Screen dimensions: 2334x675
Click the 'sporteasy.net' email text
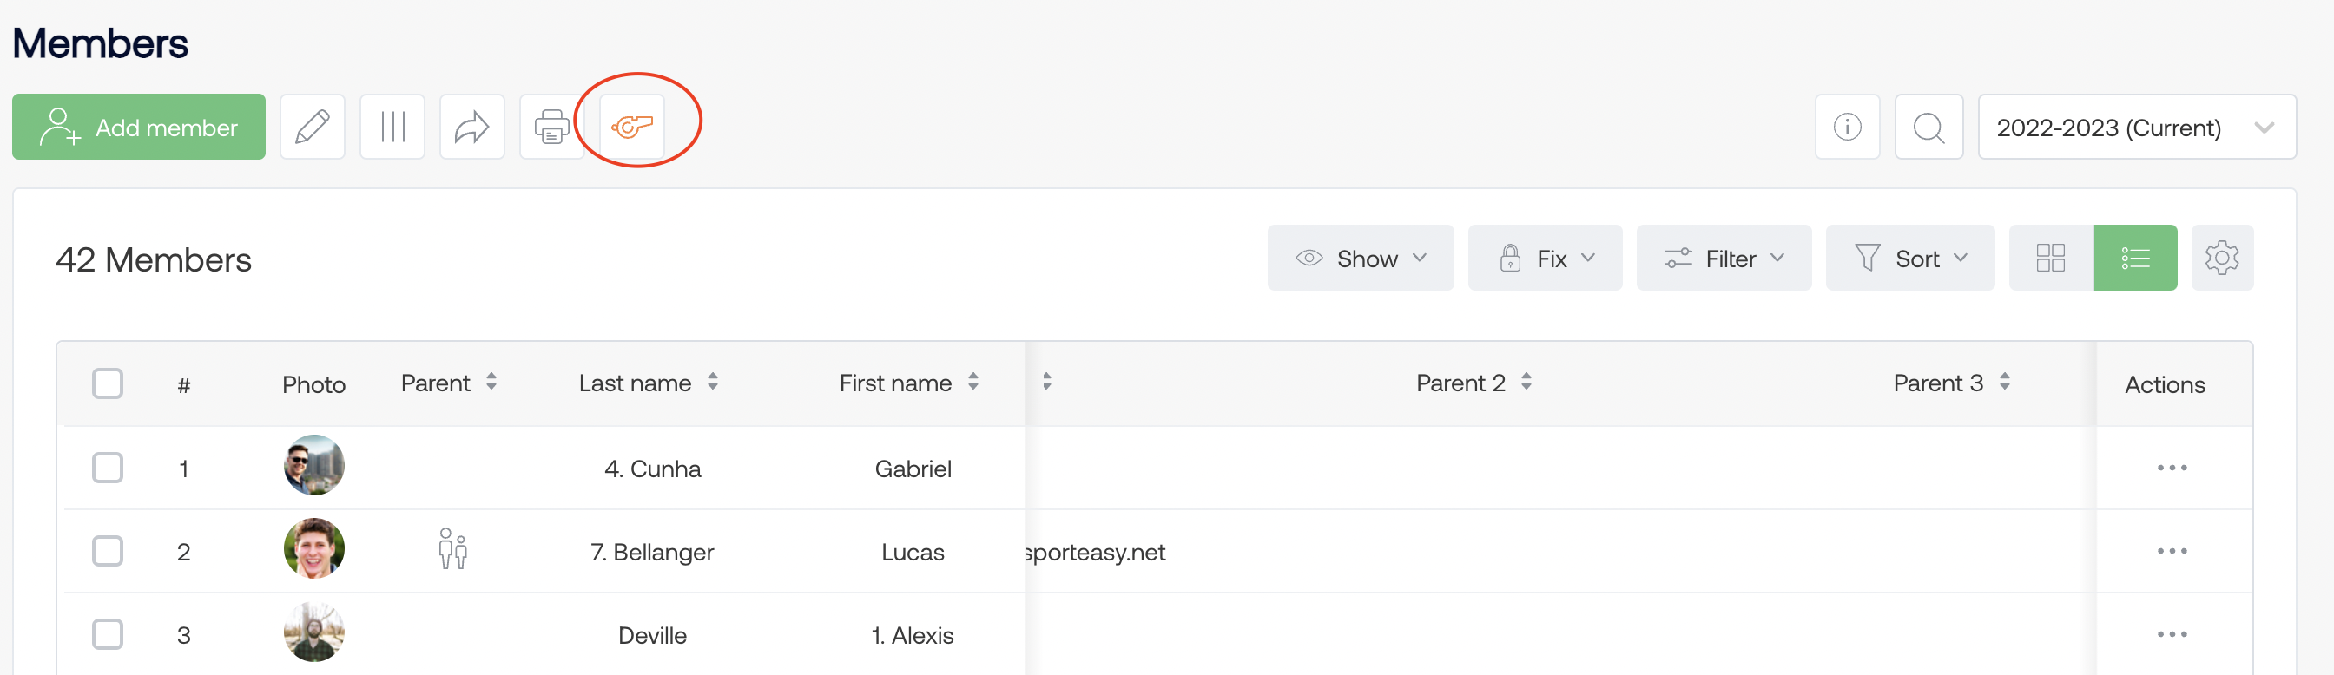(x=1095, y=552)
